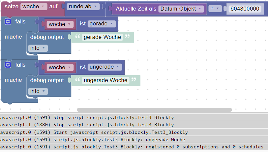Image resolution: width=268 pixels, height=152 pixels.
Task: Open info level dropdown in first debug block
Action: click(38, 48)
